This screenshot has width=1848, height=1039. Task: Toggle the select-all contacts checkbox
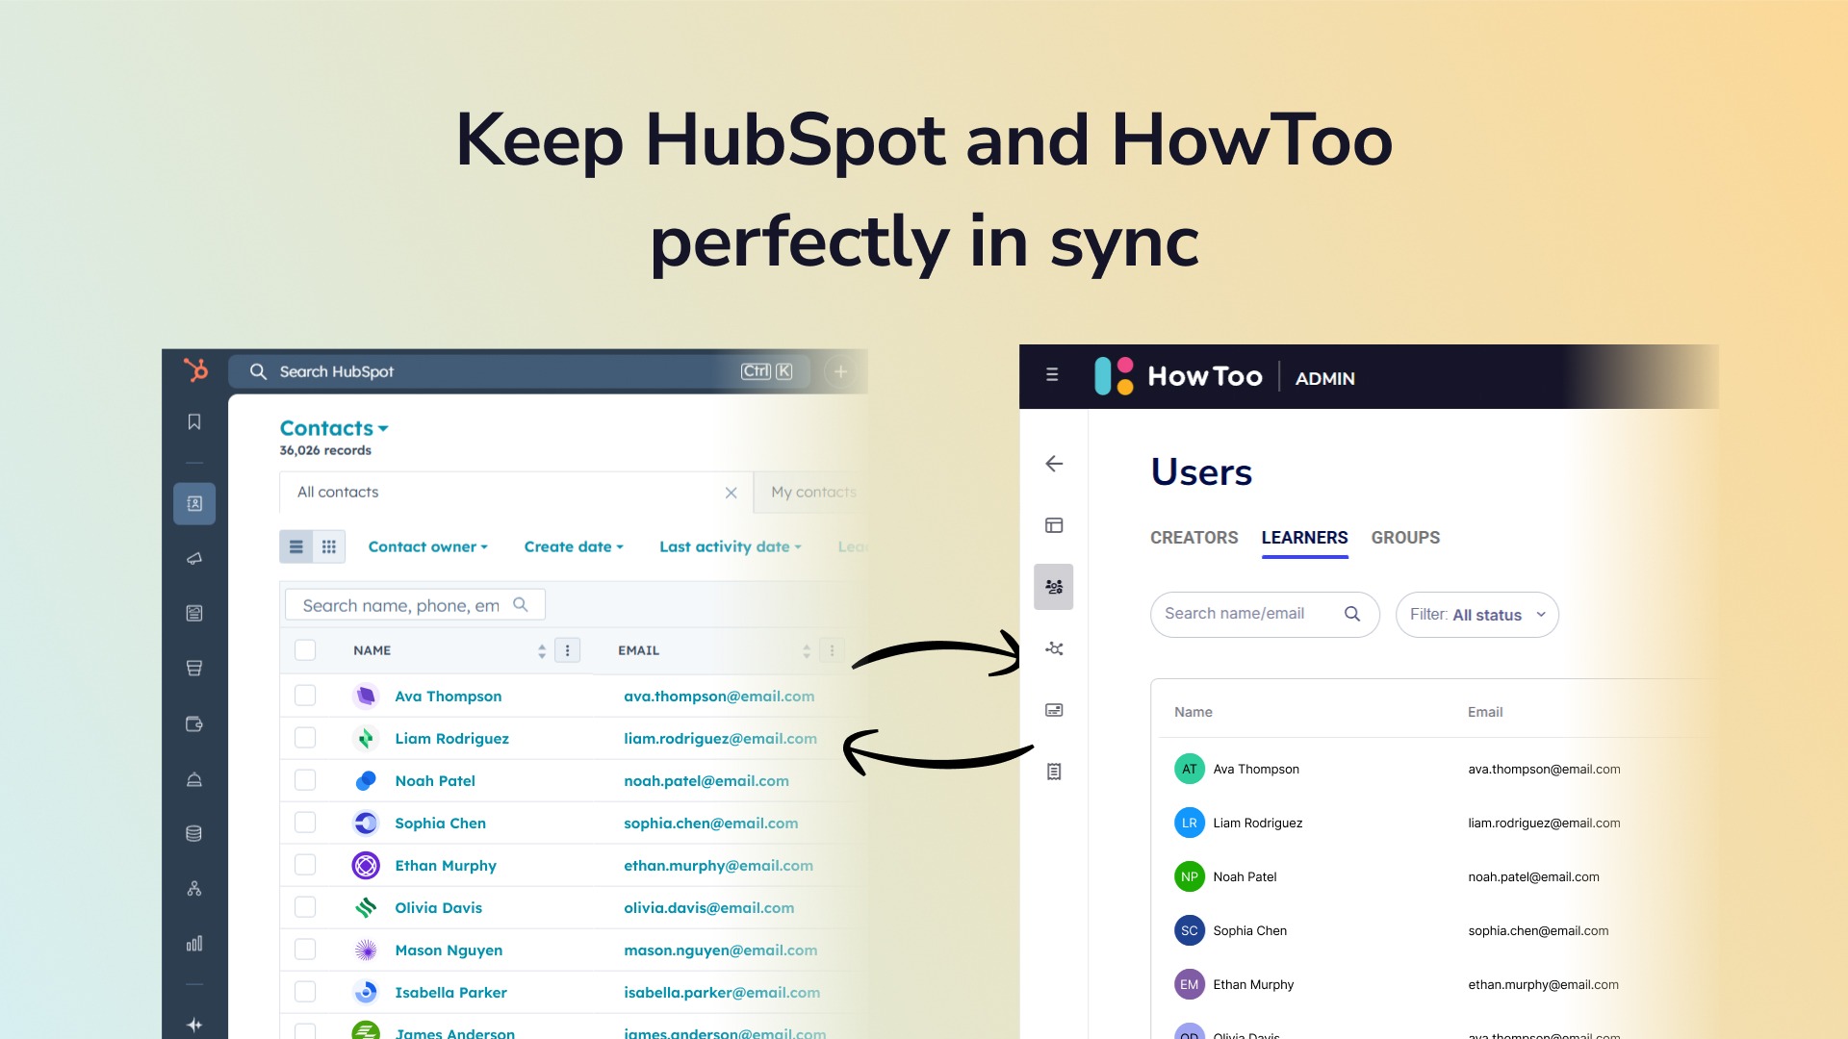[x=305, y=649]
